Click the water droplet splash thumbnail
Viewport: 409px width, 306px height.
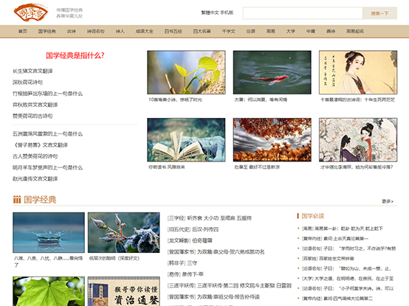coord(49,232)
